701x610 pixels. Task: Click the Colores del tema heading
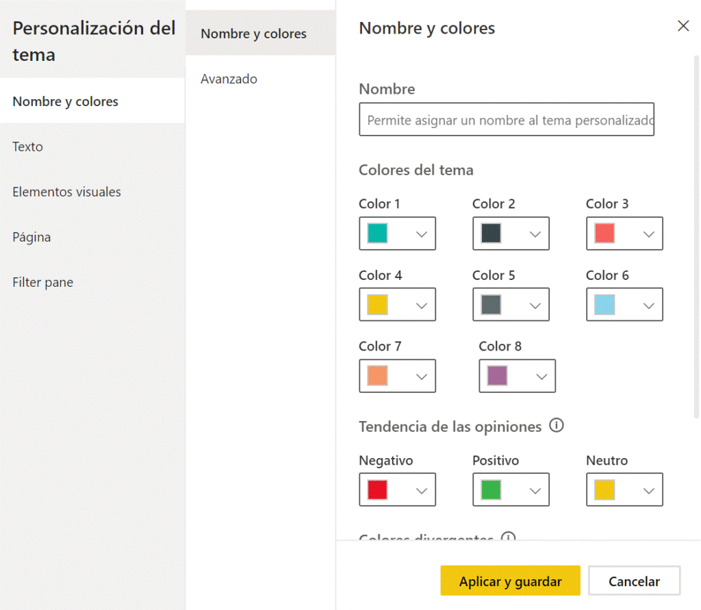coord(416,170)
